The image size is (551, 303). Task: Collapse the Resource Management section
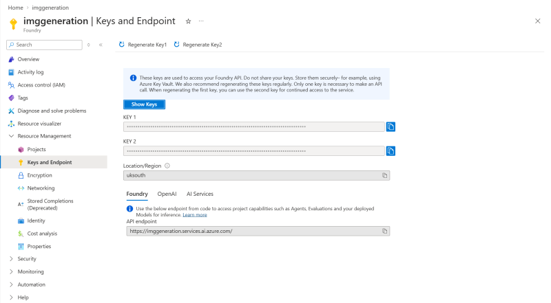[x=11, y=136]
